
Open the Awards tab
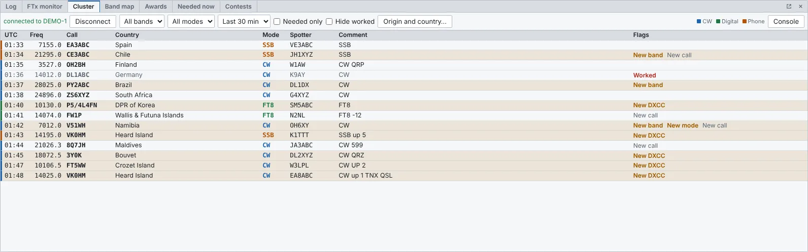pos(156,7)
